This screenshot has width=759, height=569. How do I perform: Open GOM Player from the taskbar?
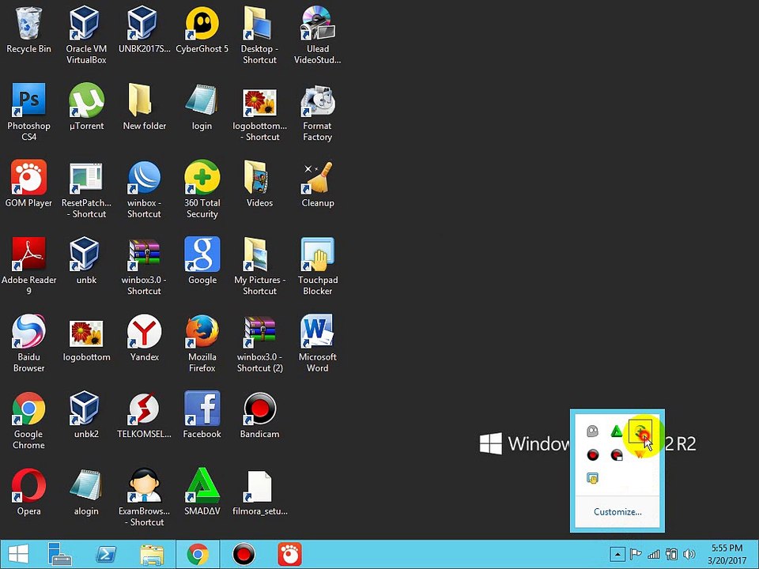[x=289, y=555]
